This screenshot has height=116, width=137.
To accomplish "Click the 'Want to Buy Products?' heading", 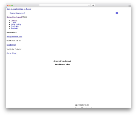I will point(14,49).
